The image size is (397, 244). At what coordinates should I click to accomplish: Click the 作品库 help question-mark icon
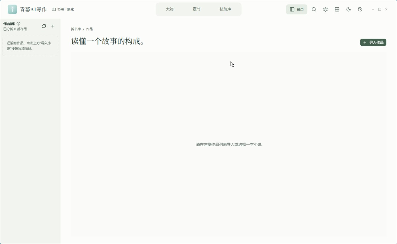point(18,24)
